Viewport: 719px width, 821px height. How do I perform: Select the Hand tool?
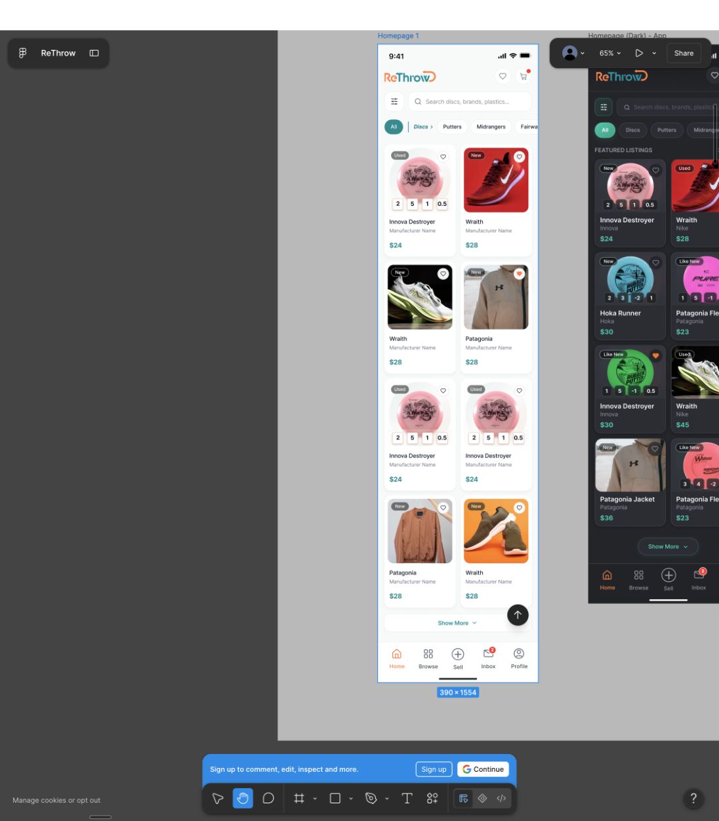(x=243, y=798)
